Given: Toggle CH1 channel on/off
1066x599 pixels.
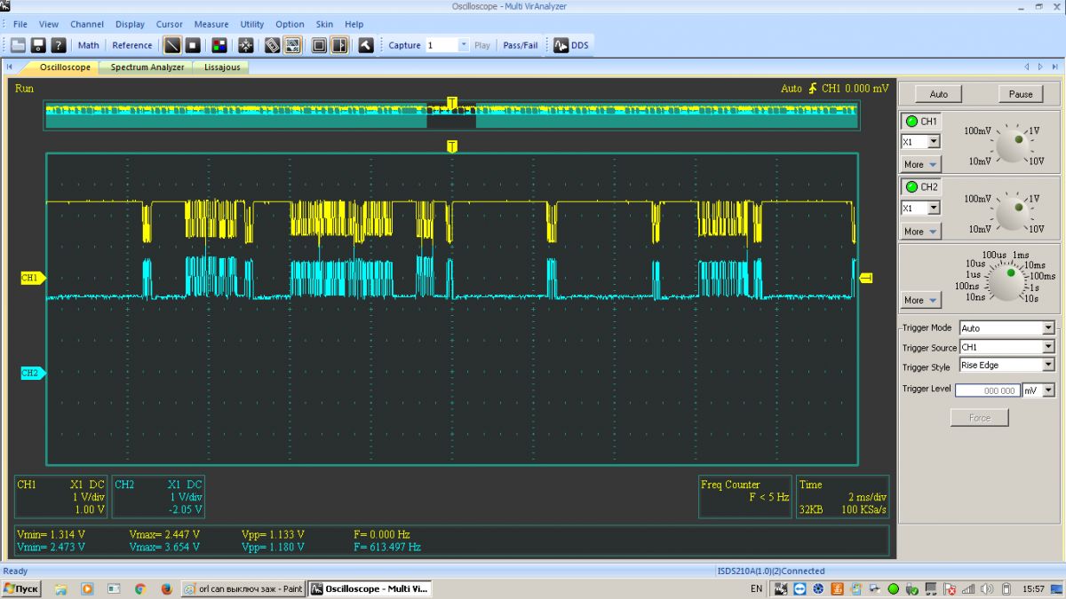Looking at the screenshot, I should pyautogui.click(x=920, y=122).
